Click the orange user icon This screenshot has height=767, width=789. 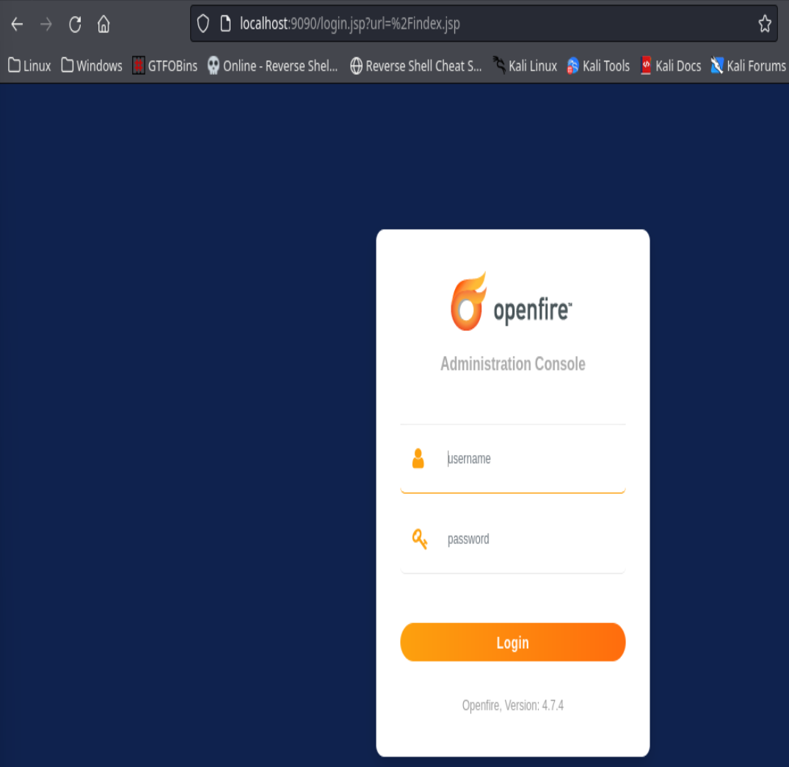coord(418,459)
